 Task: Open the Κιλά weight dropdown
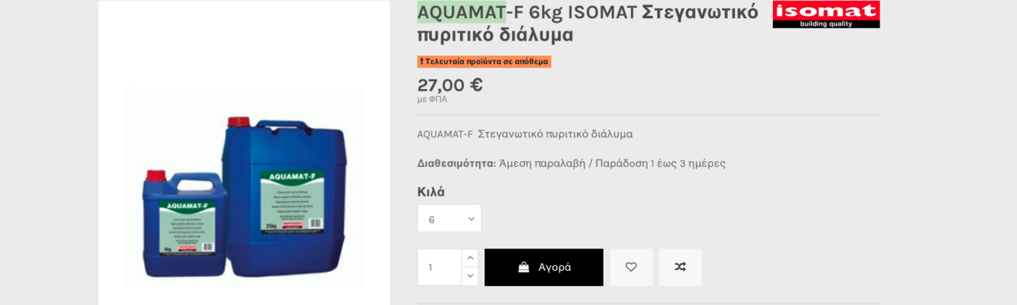click(x=449, y=218)
